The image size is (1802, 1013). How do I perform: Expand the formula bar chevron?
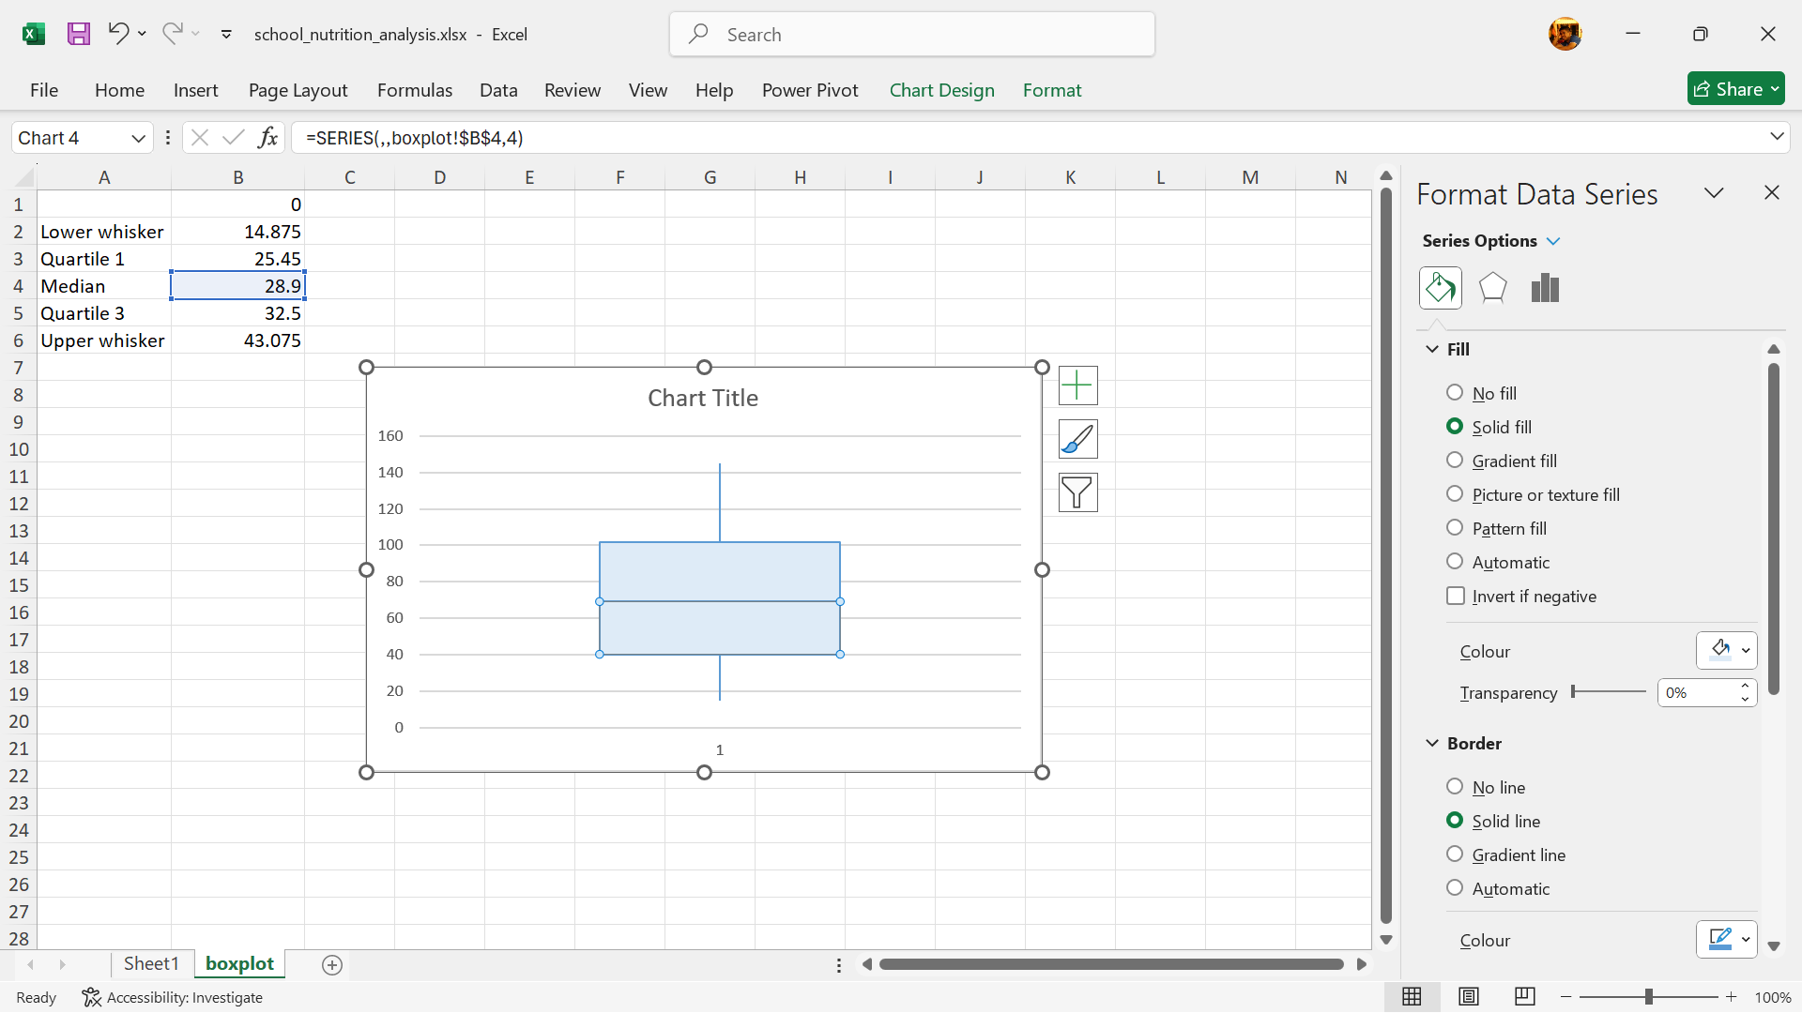1777,137
